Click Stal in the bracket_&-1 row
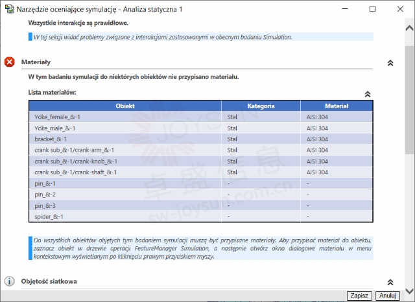The image size is (415, 302). (232, 139)
